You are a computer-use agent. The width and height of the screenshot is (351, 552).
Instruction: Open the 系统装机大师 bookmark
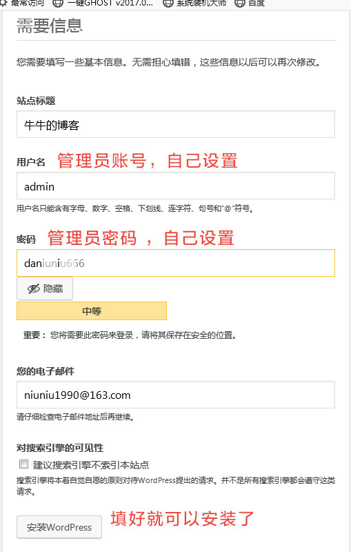[x=201, y=3]
